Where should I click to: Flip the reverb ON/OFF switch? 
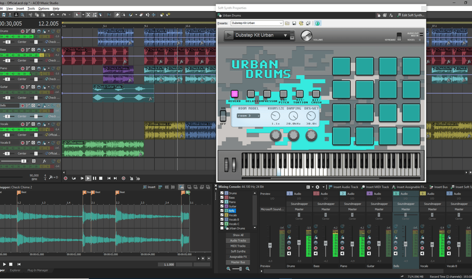(223, 116)
